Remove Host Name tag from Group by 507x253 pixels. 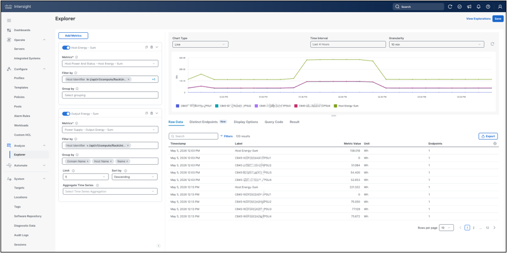click(111, 161)
